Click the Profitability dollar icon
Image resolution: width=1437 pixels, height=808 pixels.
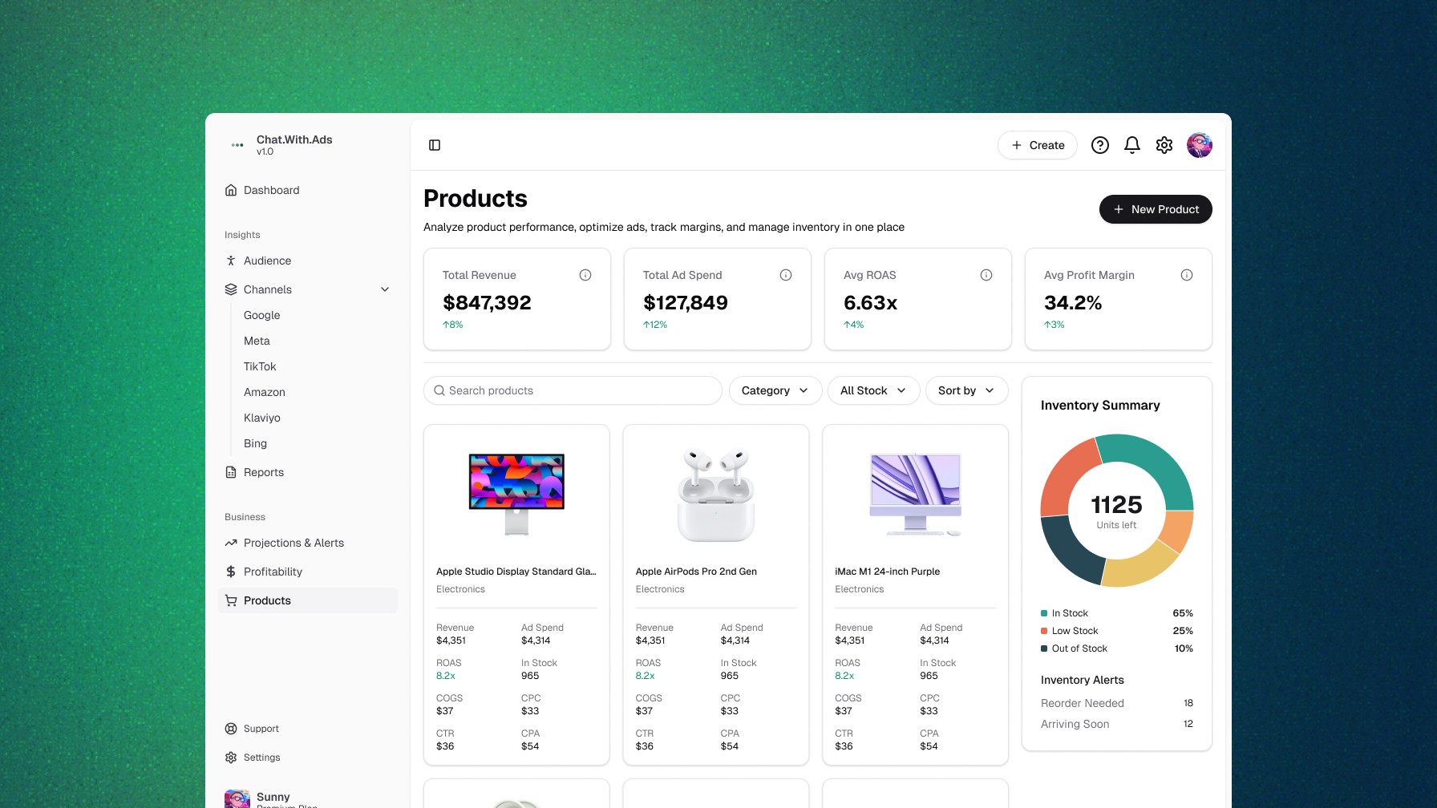pos(231,572)
